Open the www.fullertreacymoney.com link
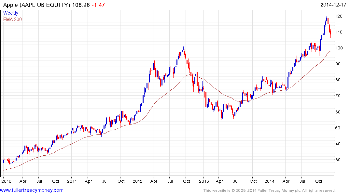The width and height of the screenshot is (350, 195). point(32,190)
